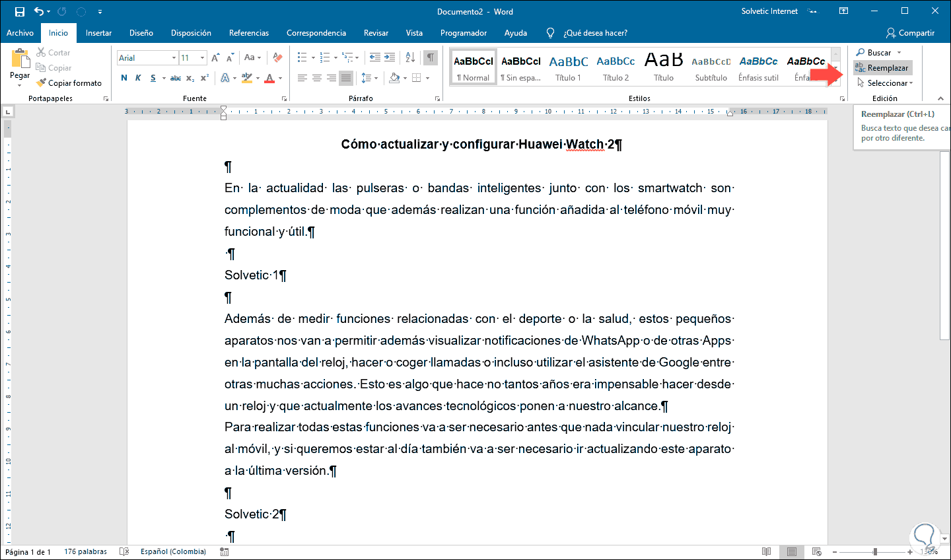Apply strikethrough (abc) formatting

coord(175,78)
